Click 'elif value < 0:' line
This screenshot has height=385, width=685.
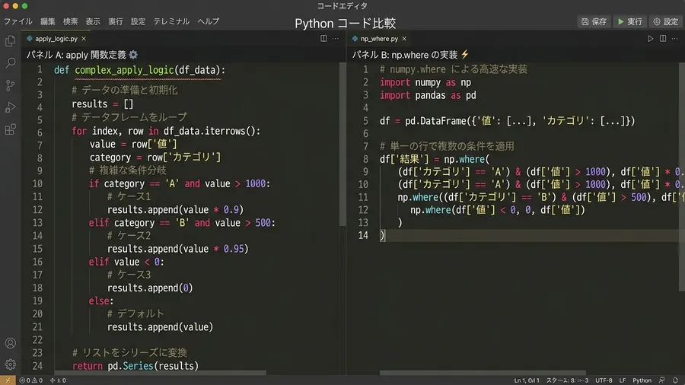tap(126, 262)
